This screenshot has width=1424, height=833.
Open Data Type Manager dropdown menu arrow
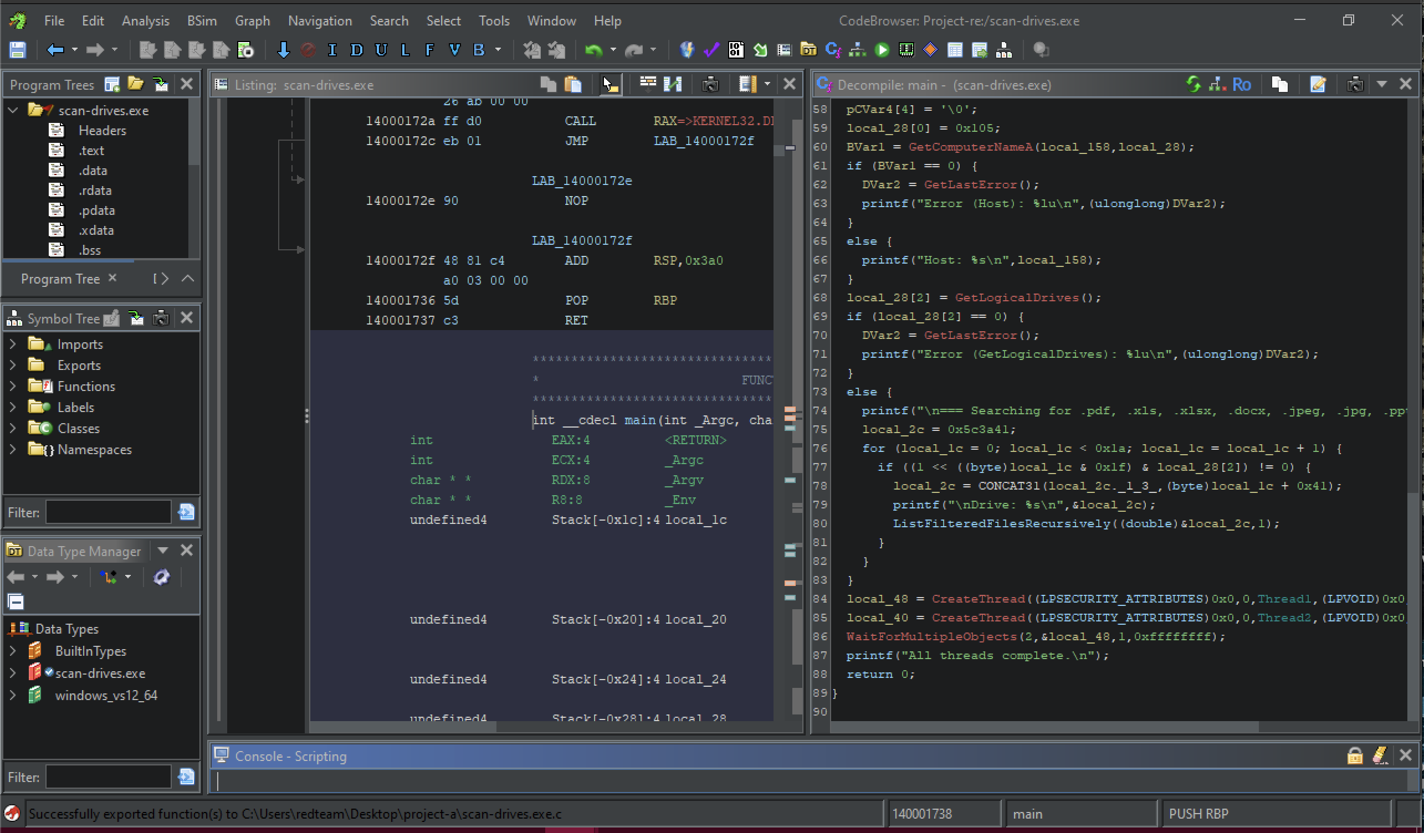click(163, 551)
